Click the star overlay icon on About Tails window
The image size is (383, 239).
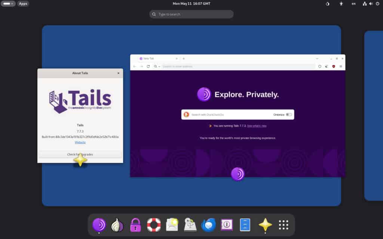point(80,160)
